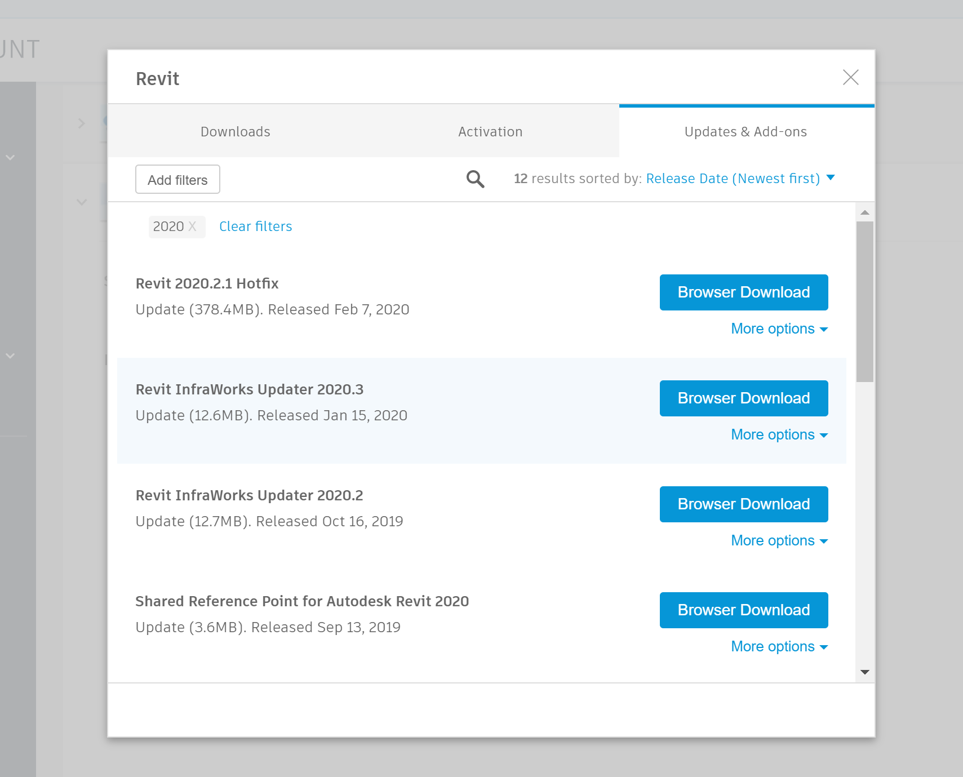Expand More options for InfraWorks Updater 2020.2
Viewport: 963px width, 777px height.
(x=779, y=540)
